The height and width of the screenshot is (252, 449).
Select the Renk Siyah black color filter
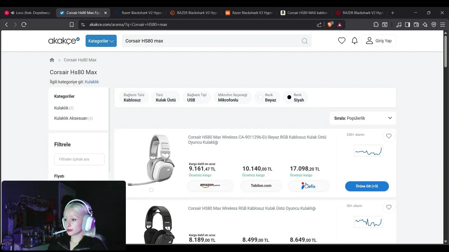coord(296,97)
